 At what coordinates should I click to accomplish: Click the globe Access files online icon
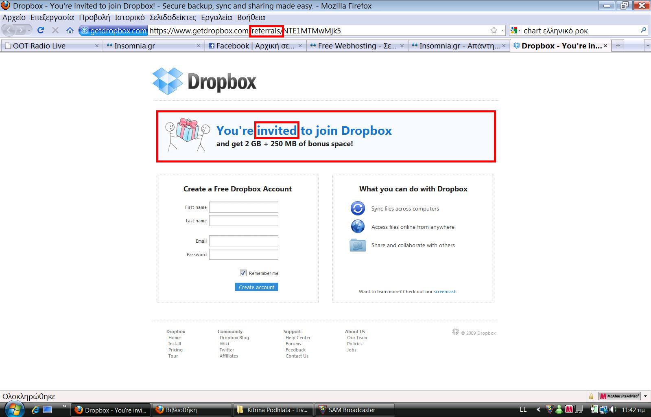[358, 226]
